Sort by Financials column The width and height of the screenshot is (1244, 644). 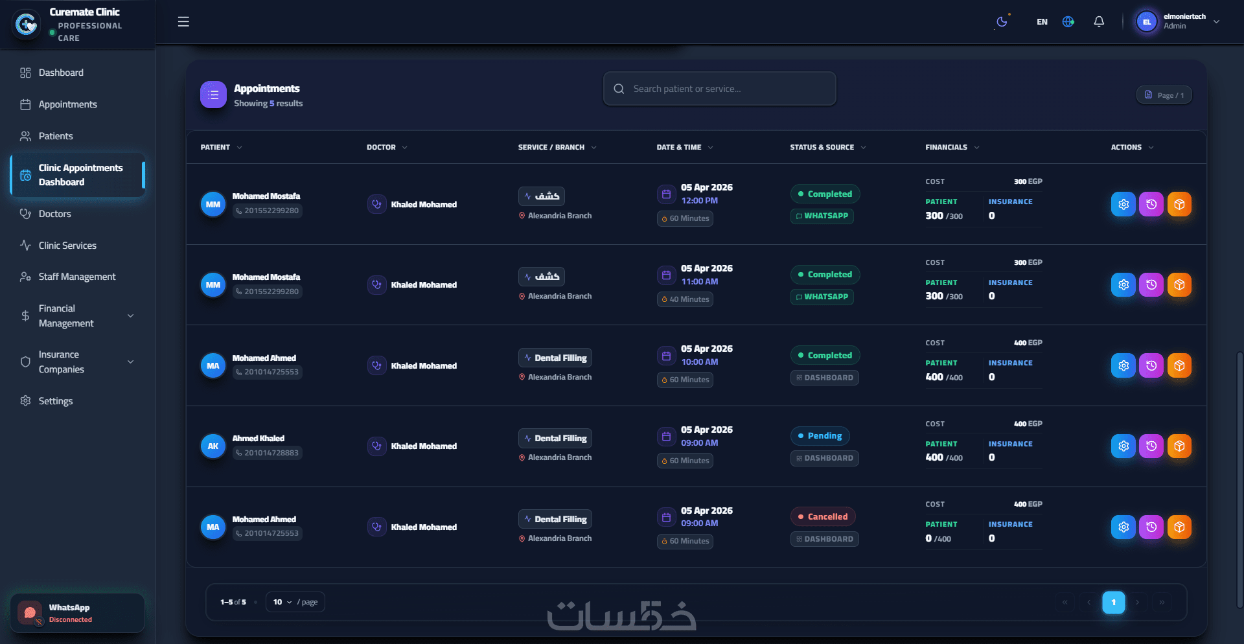(x=952, y=148)
